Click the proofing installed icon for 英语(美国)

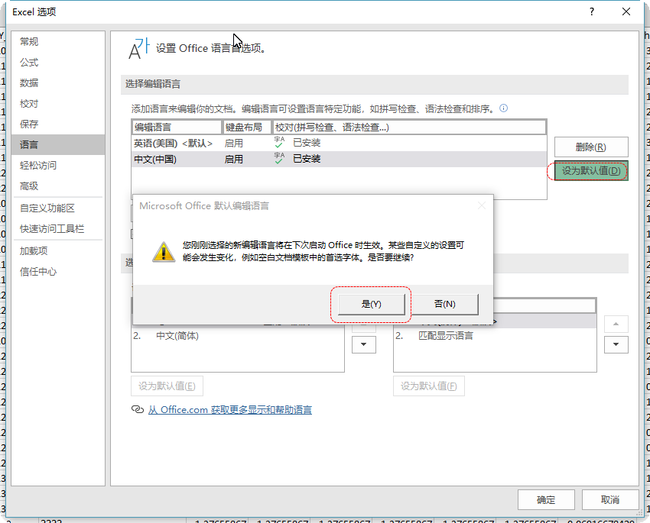pos(279,142)
